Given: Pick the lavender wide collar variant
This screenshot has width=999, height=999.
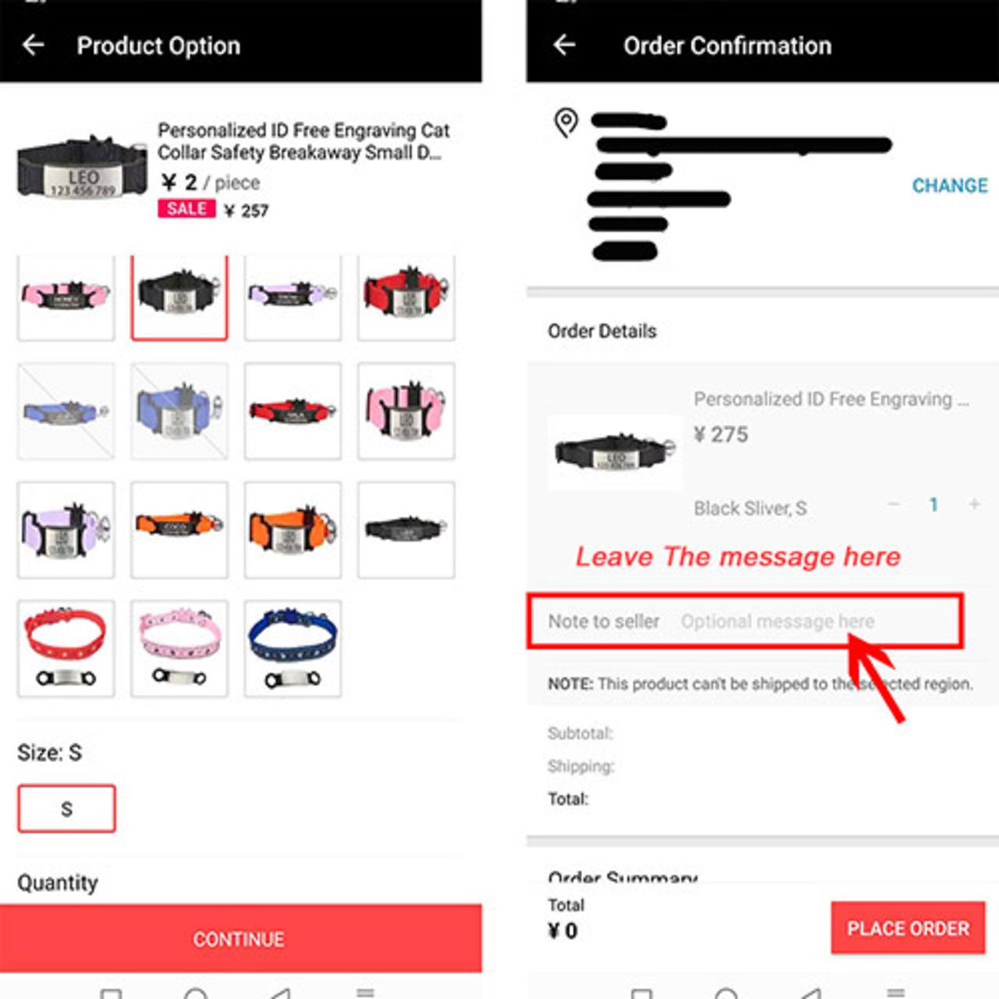Looking at the screenshot, I should coord(66,530).
